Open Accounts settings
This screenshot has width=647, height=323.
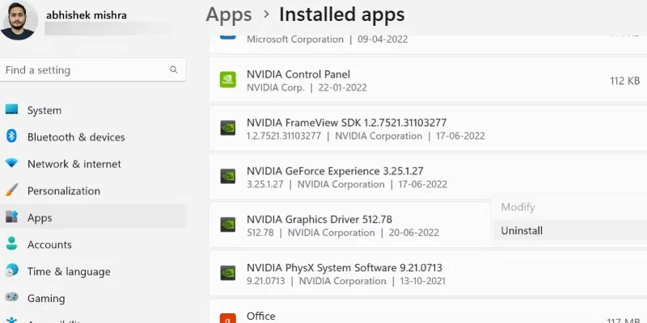click(x=93, y=245)
